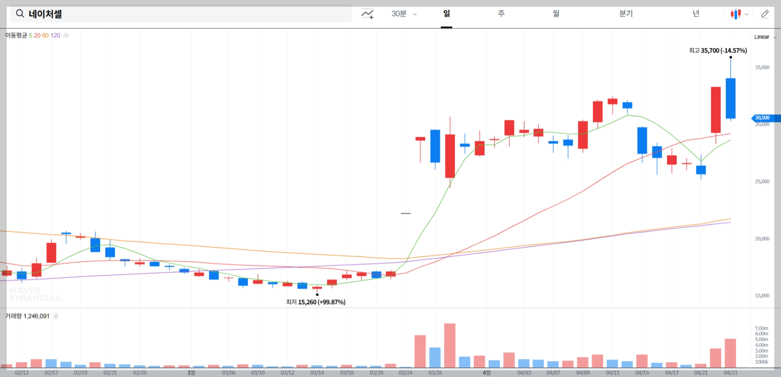Open the add indicator chart icon
This screenshot has height=377, width=781.
368,14
